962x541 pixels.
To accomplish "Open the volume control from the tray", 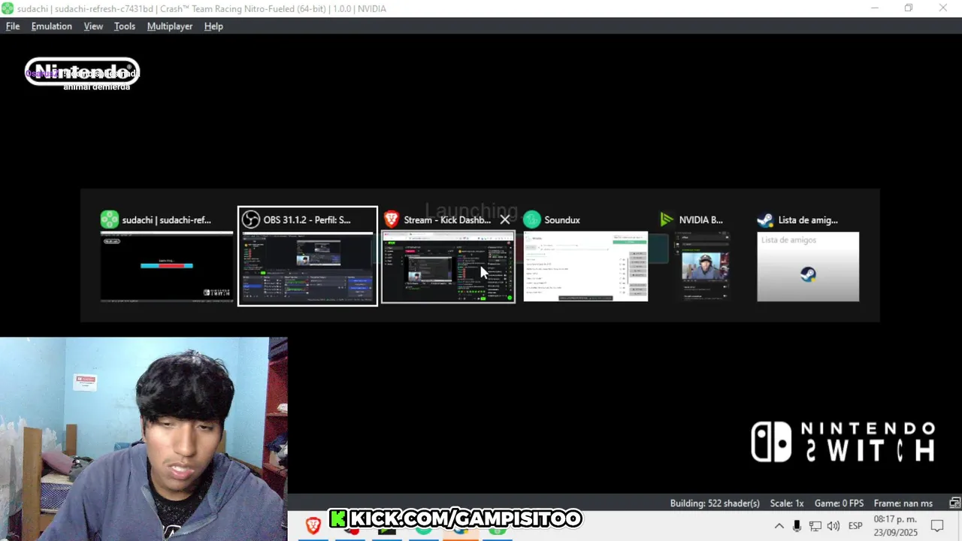I will [x=833, y=526].
